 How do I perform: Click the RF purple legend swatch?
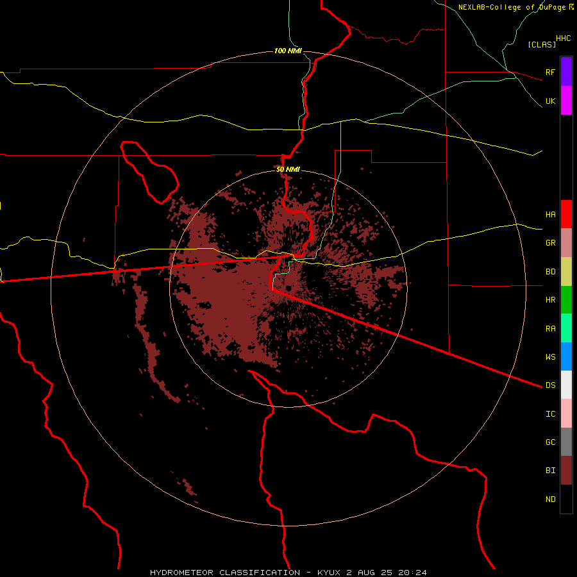(x=566, y=72)
